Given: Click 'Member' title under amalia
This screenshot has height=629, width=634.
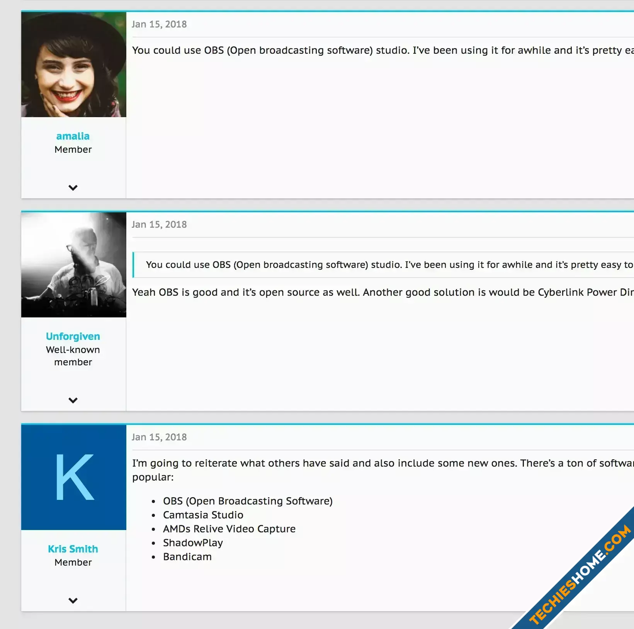Looking at the screenshot, I should click(73, 150).
